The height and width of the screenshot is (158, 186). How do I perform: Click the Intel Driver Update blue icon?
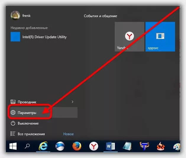click(x=15, y=37)
